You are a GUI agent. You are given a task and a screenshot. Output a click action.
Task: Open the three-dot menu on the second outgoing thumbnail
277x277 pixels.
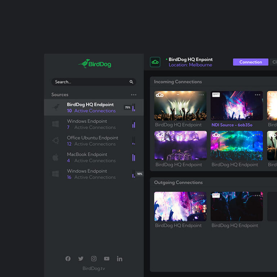point(258,195)
